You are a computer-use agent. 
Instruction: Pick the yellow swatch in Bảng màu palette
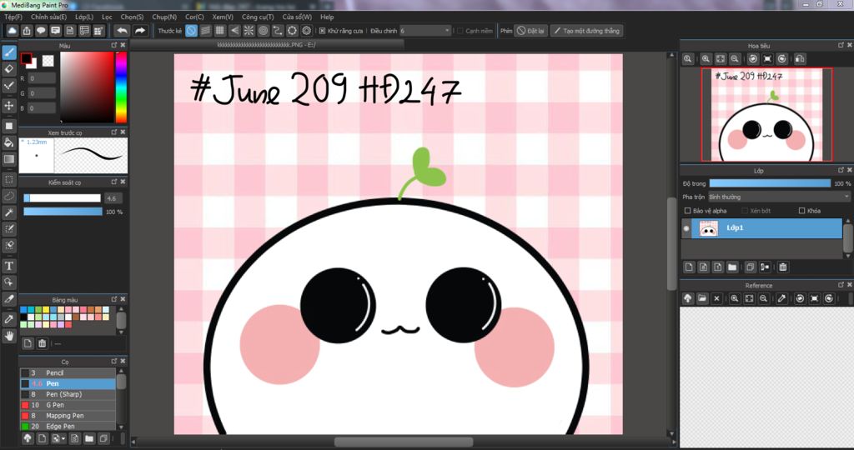click(x=46, y=310)
